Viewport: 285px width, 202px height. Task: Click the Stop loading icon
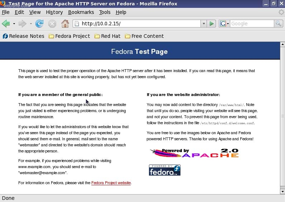[52, 24]
